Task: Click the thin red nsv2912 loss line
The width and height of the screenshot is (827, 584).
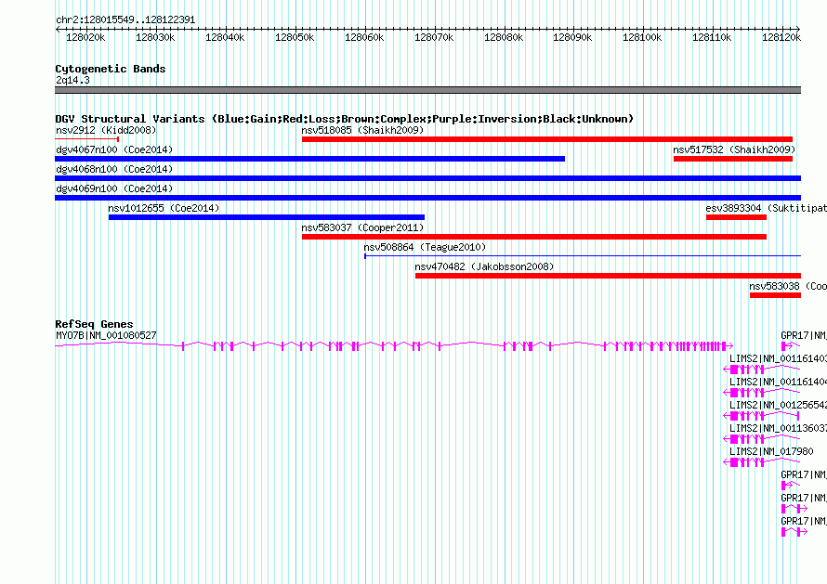Action: click(x=87, y=139)
